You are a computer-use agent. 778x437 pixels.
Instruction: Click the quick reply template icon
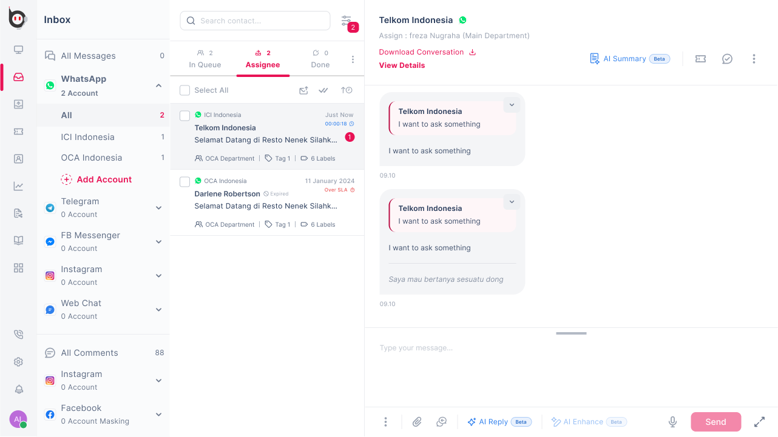click(x=442, y=422)
